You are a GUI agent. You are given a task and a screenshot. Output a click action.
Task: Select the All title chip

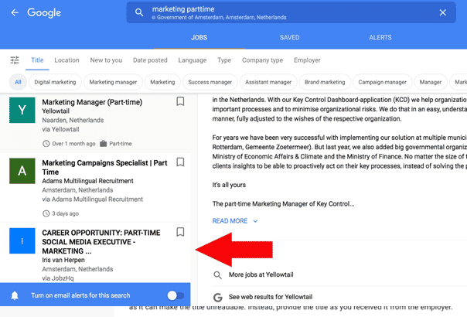pyautogui.click(x=18, y=82)
